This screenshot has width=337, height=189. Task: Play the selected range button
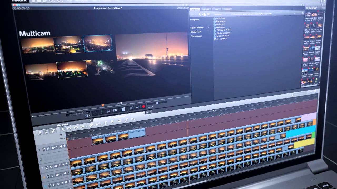(132, 108)
